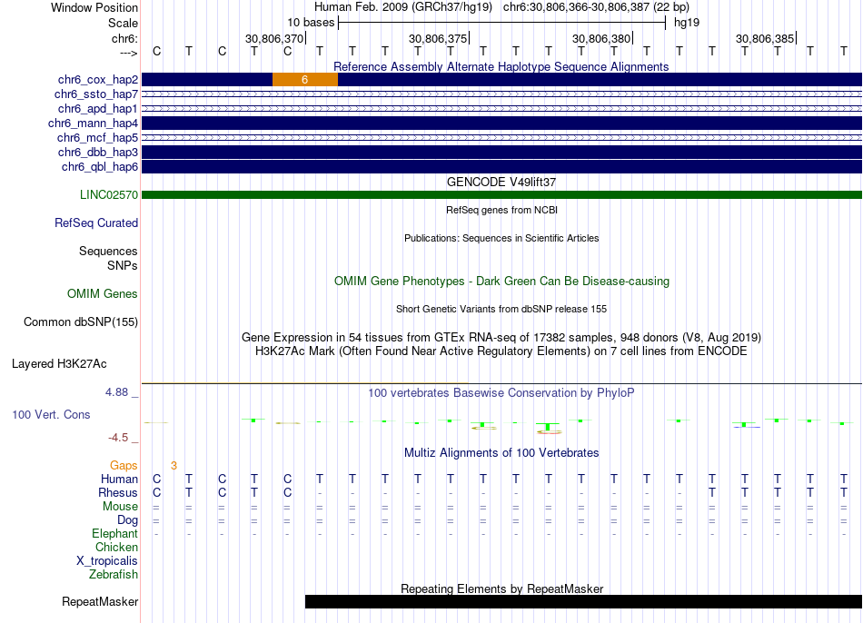Click the RepeatMasker track label

coord(100,601)
